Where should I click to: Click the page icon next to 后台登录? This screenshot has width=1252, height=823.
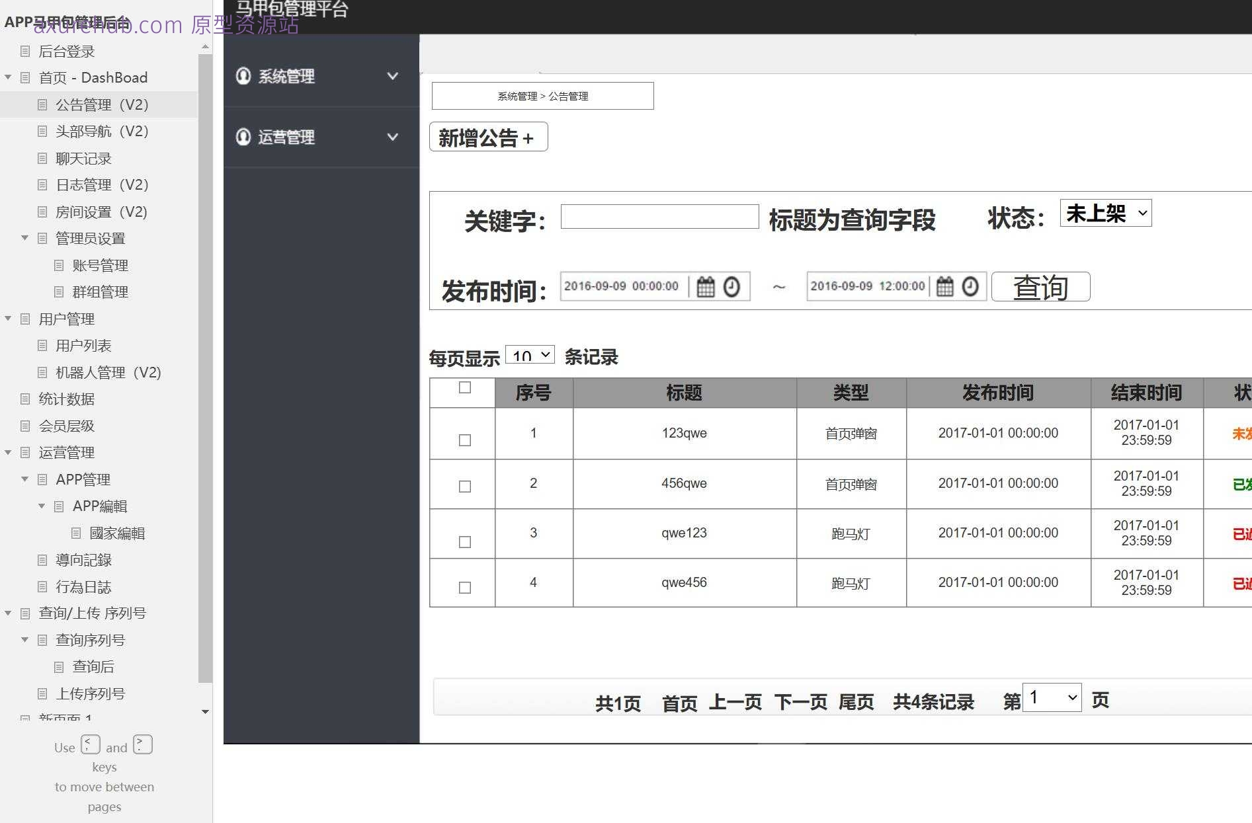[25, 51]
